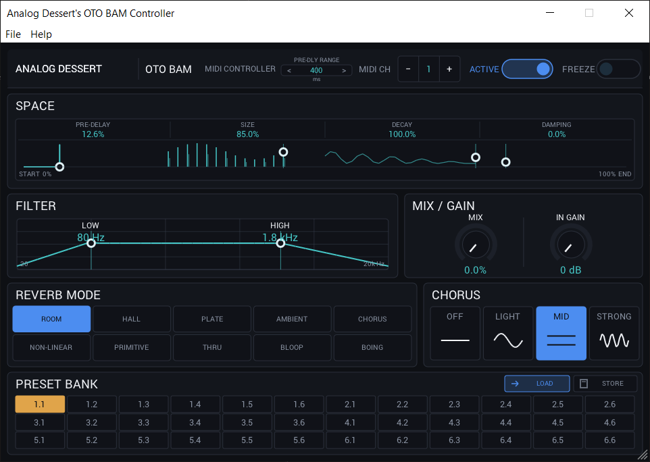This screenshot has height=462, width=650.
Task: Select preset 5.1
Action: 40,440
